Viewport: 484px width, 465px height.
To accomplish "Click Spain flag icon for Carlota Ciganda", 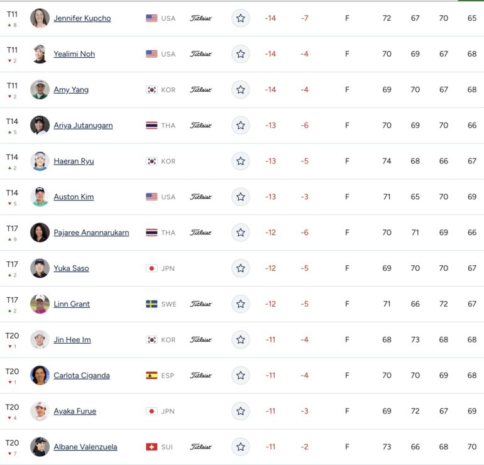I will point(151,376).
